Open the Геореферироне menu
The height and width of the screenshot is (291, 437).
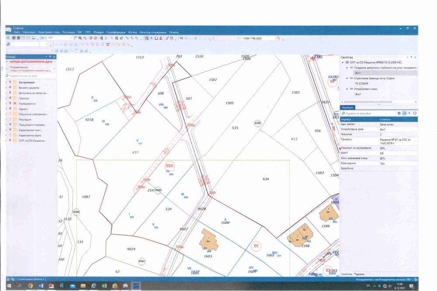[x=116, y=32]
